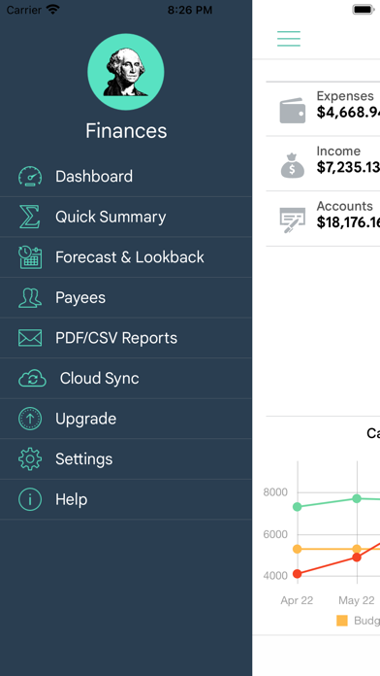Click the 6000 y-axis label
This screenshot has width=380, height=676.
click(x=275, y=534)
